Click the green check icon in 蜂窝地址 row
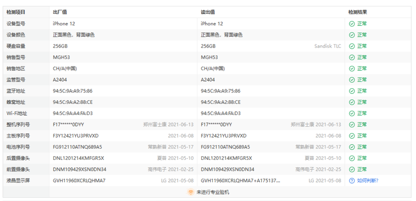This screenshot has height=201, width=416. pos(352,102)
